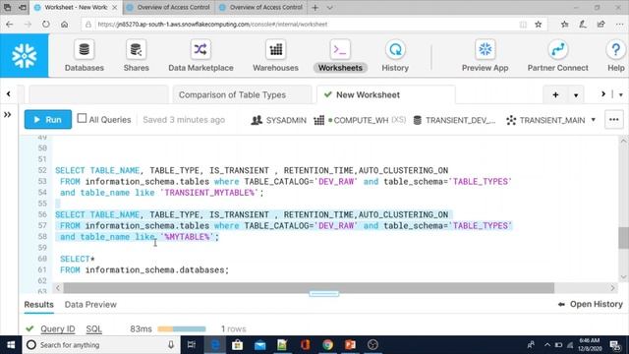Select the first browser tab Worksheet
This screenshot has height=354, width=629.
point(76,7)
